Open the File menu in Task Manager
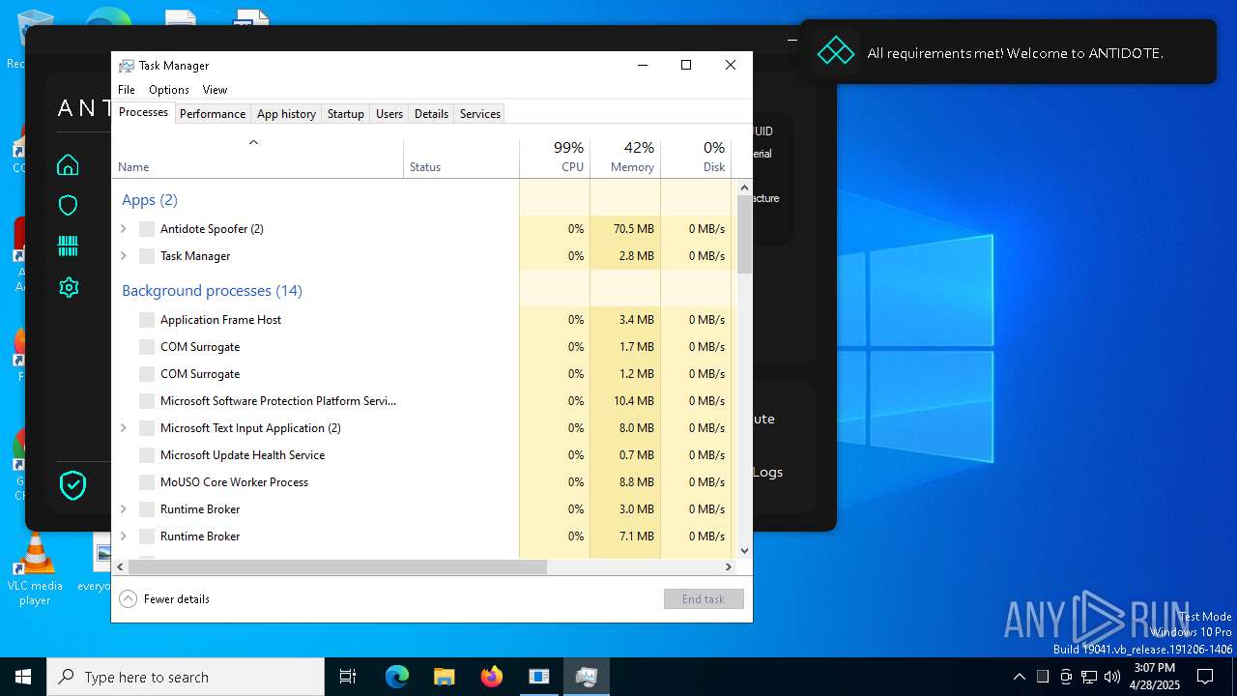The height and width of the screenshot is (696, 1237). click(x=127, y=90)
